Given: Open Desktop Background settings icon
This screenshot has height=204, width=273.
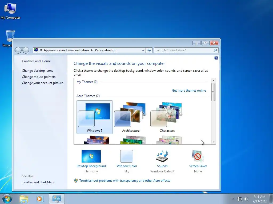Looking at the screenshot, I should pyautogui.click(x=91, y=156).
